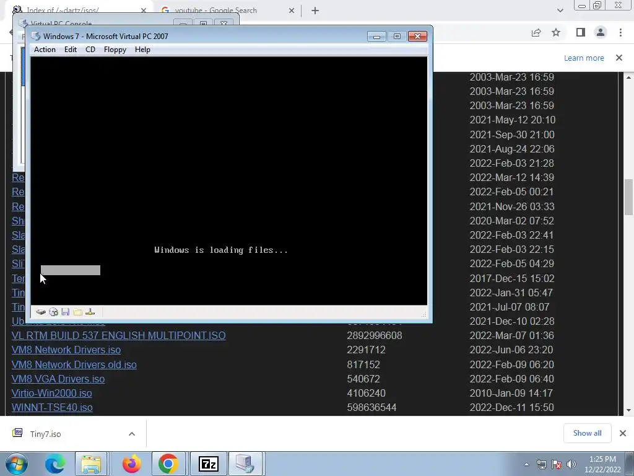Viewport: 634px width, 476px height.
Task: Open VM8 Network Drivers.iso link
Action: pos(66,350)
